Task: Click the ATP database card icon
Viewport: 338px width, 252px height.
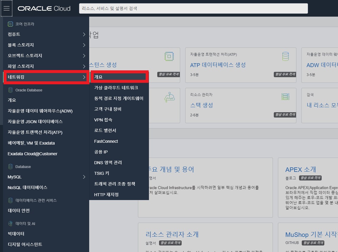Action: coord(285,56)
